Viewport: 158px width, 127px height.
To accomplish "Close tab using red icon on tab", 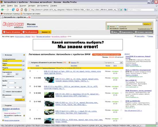I will coord(29,17).
